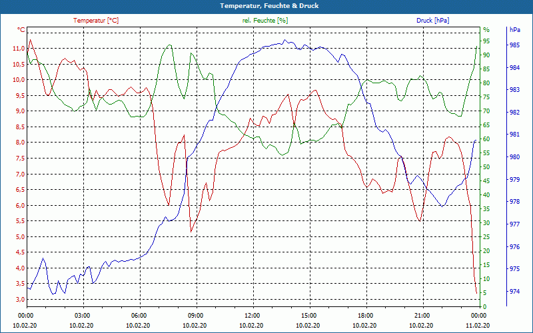Click the blue '976' pressure axis tick

click(x=515, y=246)
